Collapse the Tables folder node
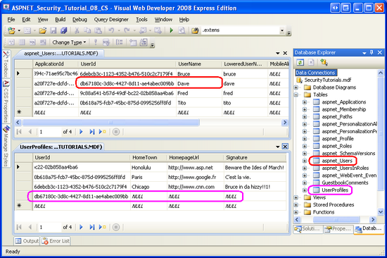Image resolution: width=387 pixels, height=258 pixels. tap(296, 94)
